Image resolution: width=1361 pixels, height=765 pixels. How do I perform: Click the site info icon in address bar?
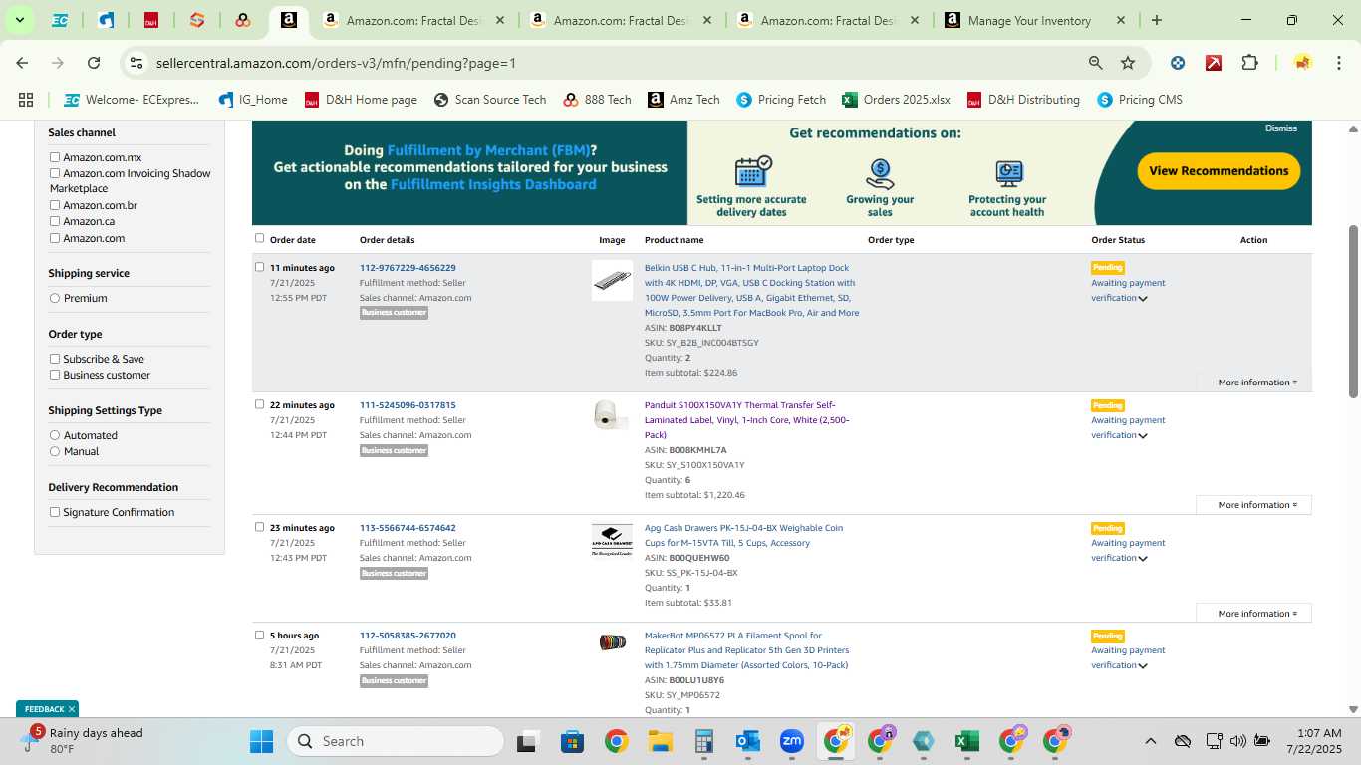[x=136, y=63]
